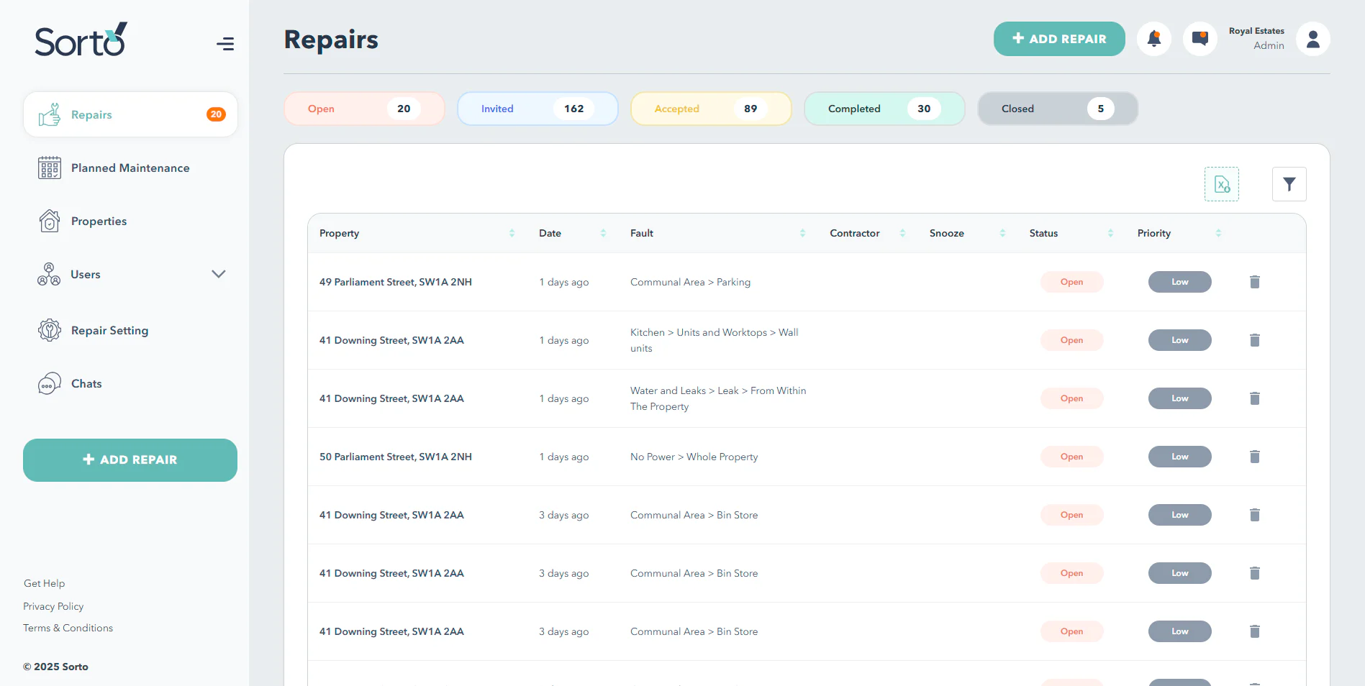
Task: Sort table by Status column
Action: tap(1110, 233)
